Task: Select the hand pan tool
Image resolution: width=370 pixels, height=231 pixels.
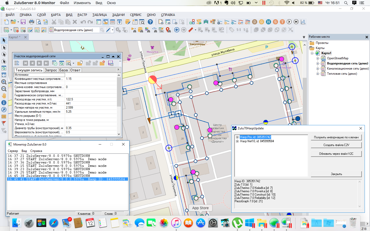Action: [4, 96]
